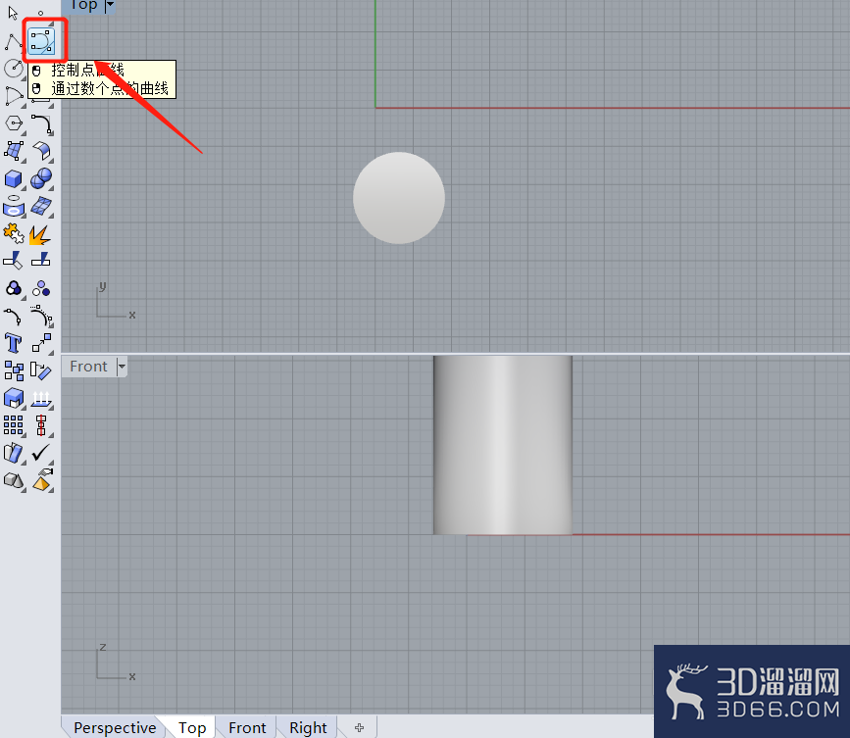Click the Join puzzle-piece tool
The image size is (850, 738).
click(x=13, y=233)
